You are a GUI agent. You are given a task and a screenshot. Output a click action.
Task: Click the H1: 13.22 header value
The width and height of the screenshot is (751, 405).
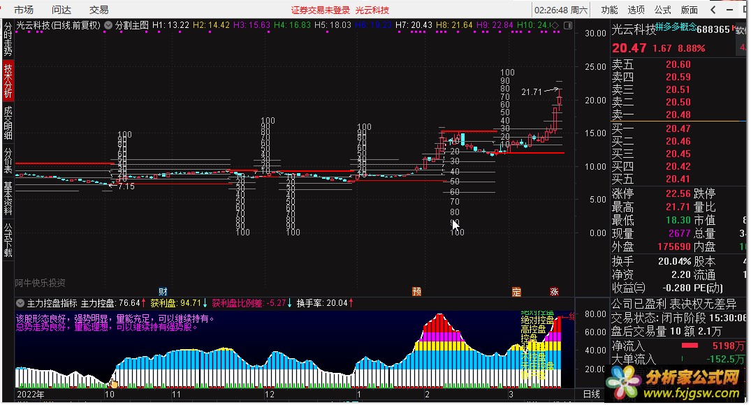click(x=170, y=25)
